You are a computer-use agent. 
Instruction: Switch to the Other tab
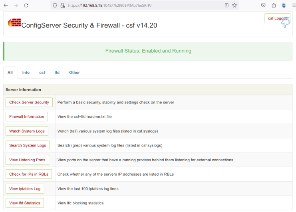click(x=74, y=72)
